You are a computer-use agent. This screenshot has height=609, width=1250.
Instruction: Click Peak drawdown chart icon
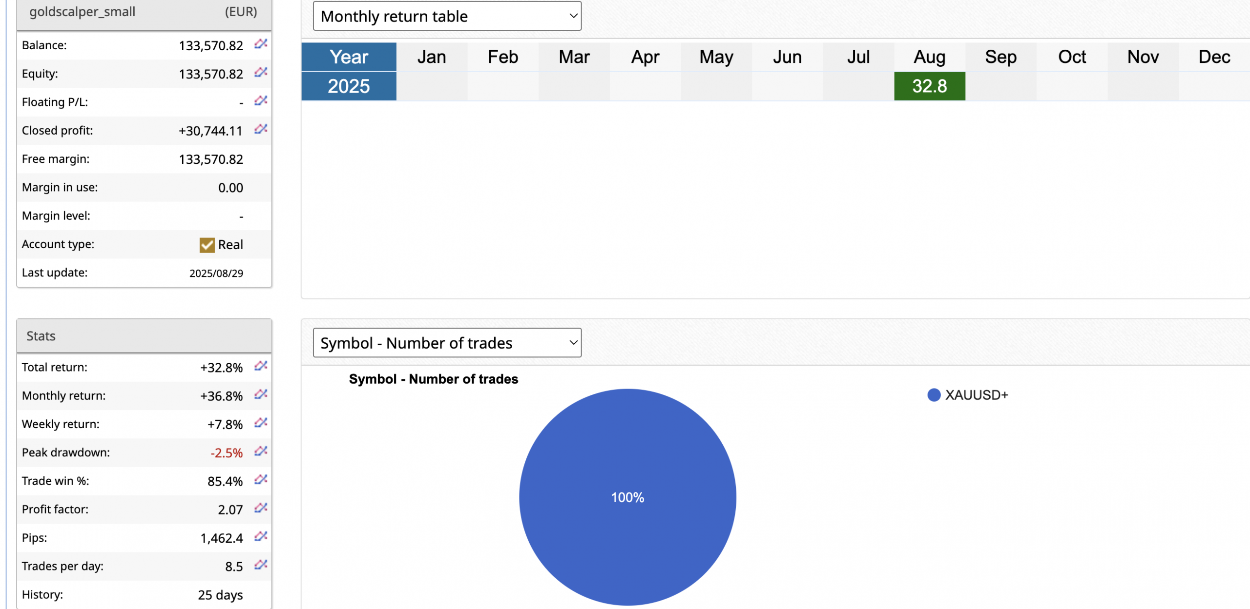[x=261, y=452]
